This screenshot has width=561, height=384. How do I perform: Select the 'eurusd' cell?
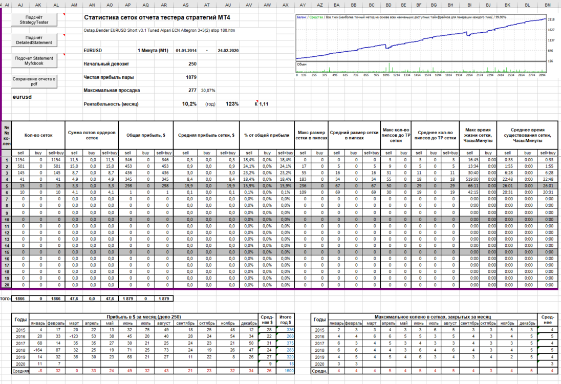point(22,97)
